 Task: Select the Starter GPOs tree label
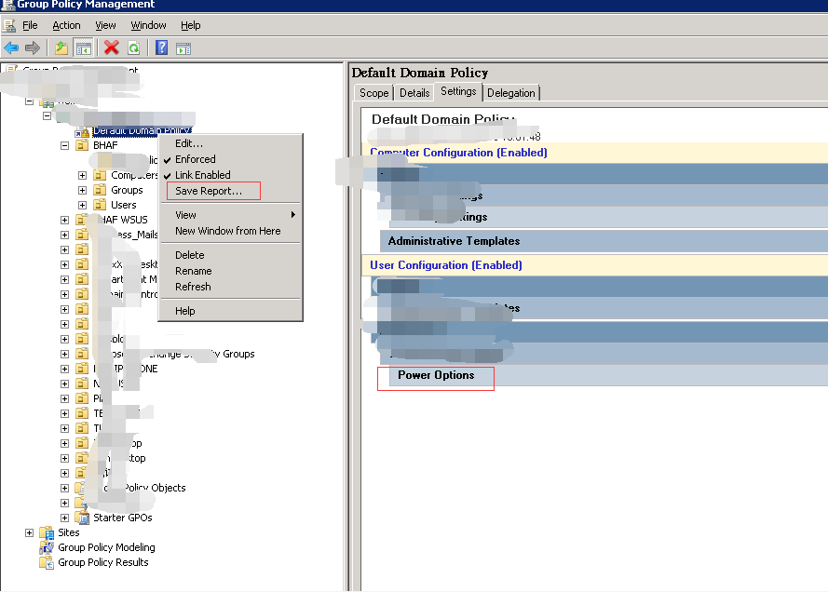(x=123, y=518)
